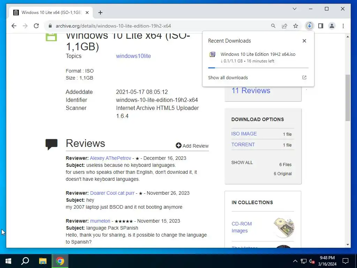Open the new tab plus button

(x=100, y=13)
